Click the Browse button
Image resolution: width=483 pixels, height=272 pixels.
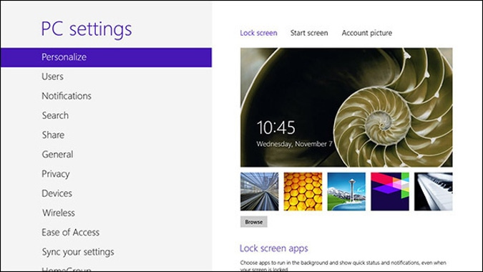[254, 222]
